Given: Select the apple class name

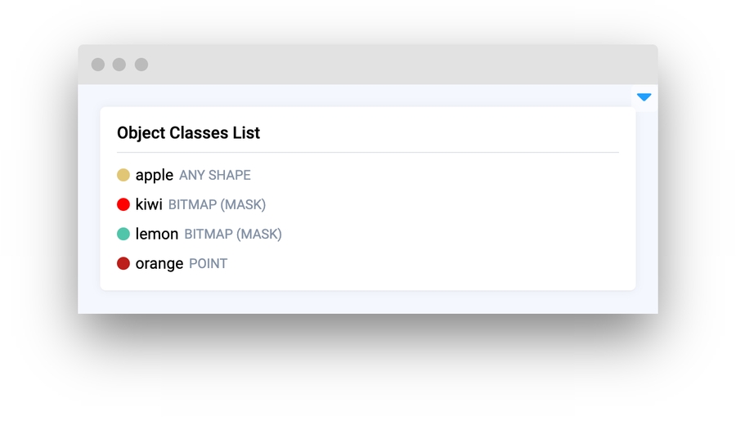Looking at the screenshot, I should pos(155,175).
